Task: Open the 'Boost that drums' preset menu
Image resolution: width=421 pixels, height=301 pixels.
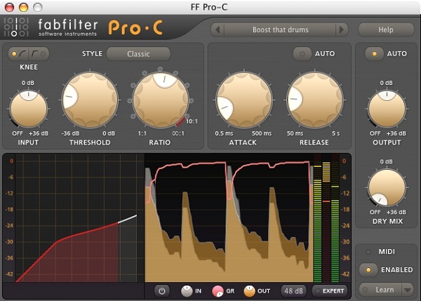Action: [280, 29]
